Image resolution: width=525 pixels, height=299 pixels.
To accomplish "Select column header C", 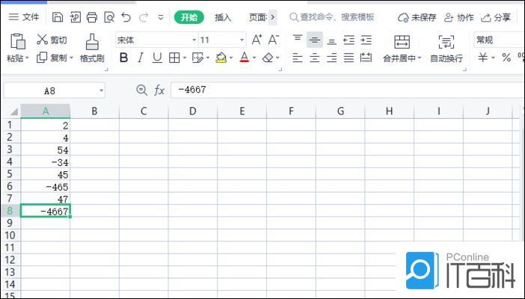I will click(144, 111).
